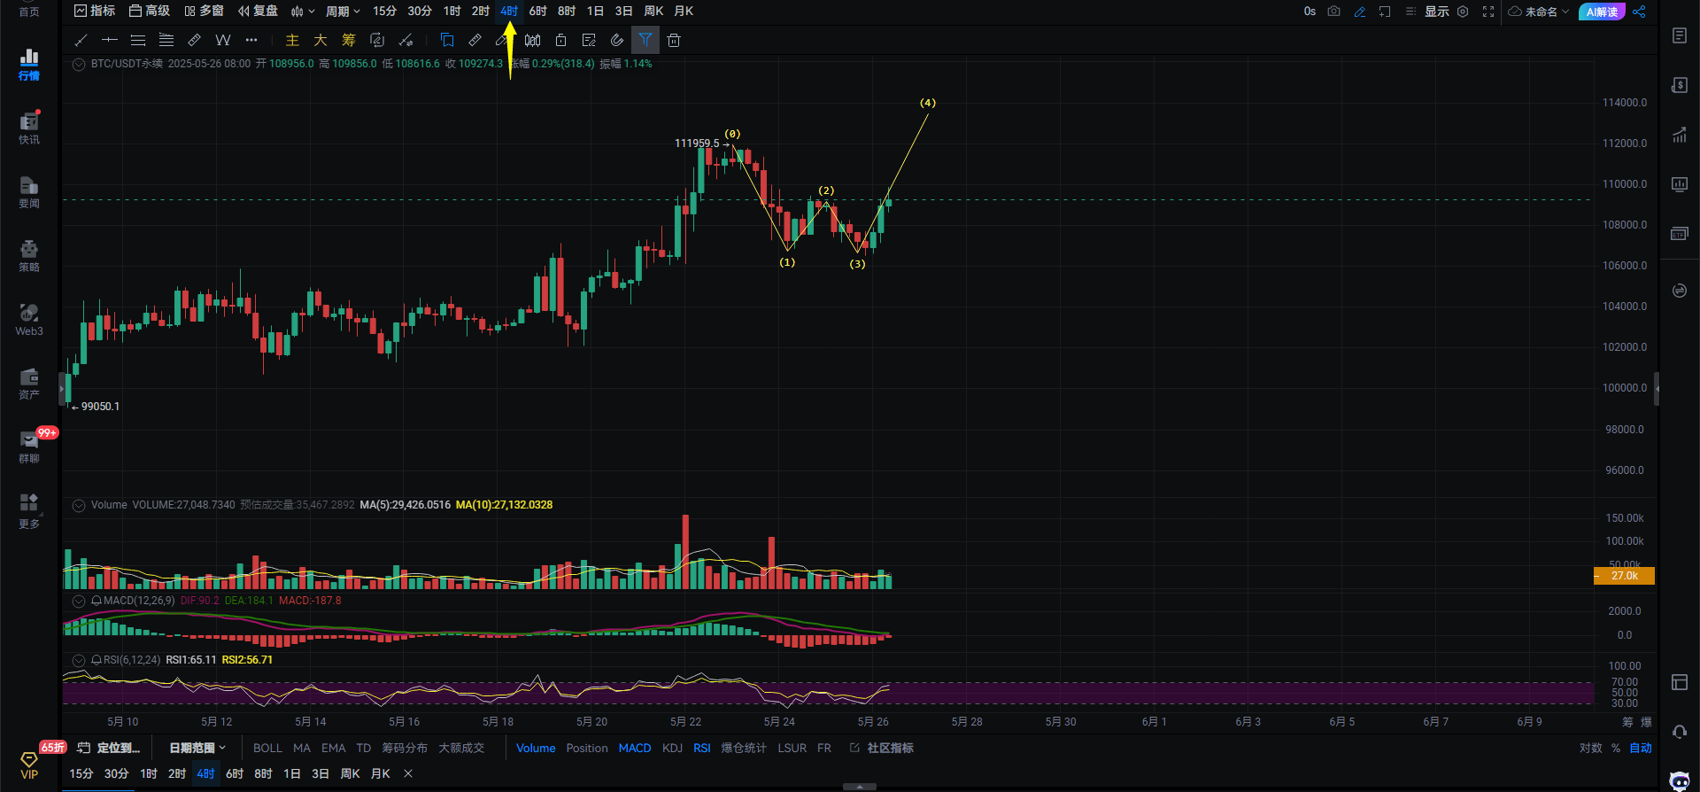This screenshot has height=792, width=1700.
Task: Select the parallel lines drawing tool
Action: pyautogui.click(x=138, y=40)
